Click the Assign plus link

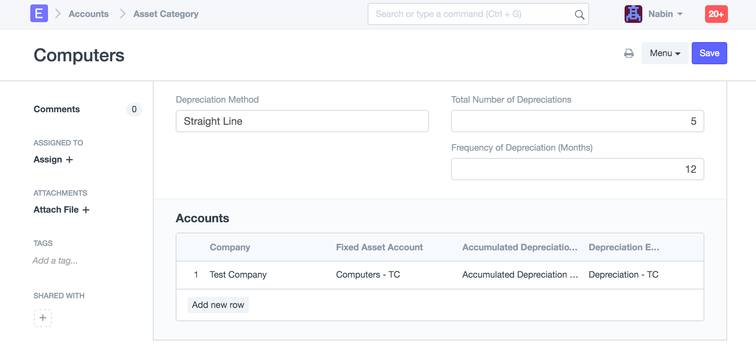(x=53, y=159)
